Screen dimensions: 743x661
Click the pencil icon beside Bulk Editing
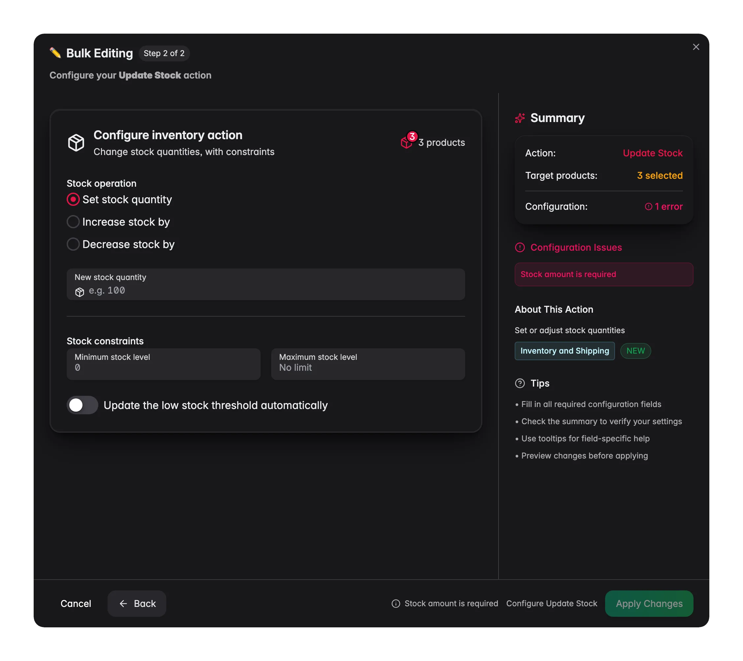point(55,53)
